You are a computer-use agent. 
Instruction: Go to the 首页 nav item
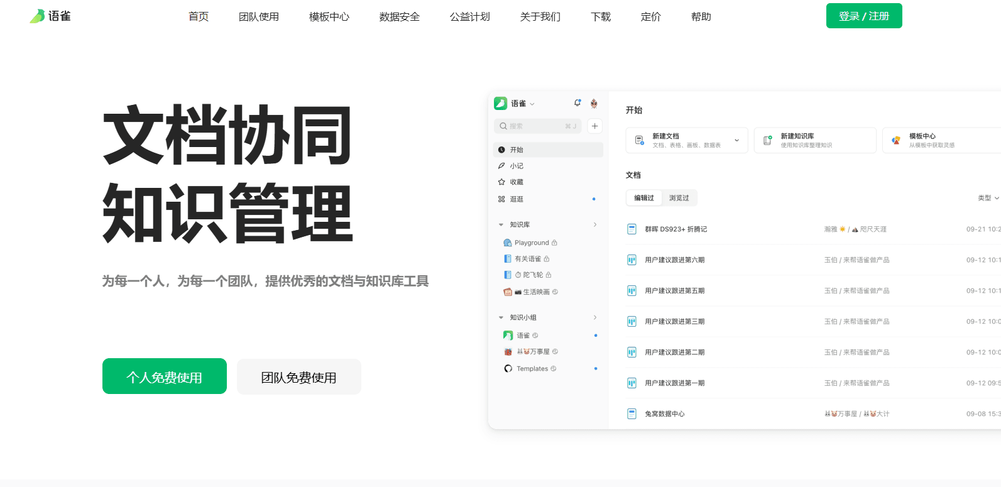(199, 17)
